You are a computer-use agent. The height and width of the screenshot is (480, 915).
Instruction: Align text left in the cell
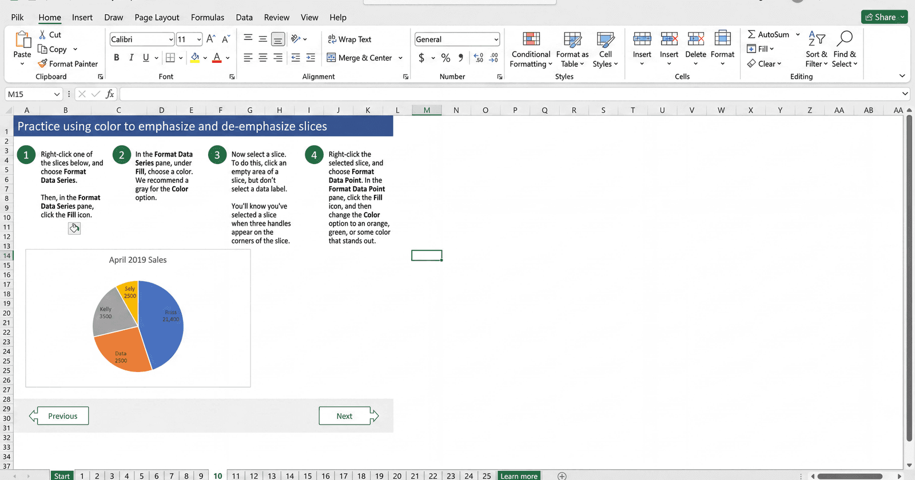[x=248, y=57]
